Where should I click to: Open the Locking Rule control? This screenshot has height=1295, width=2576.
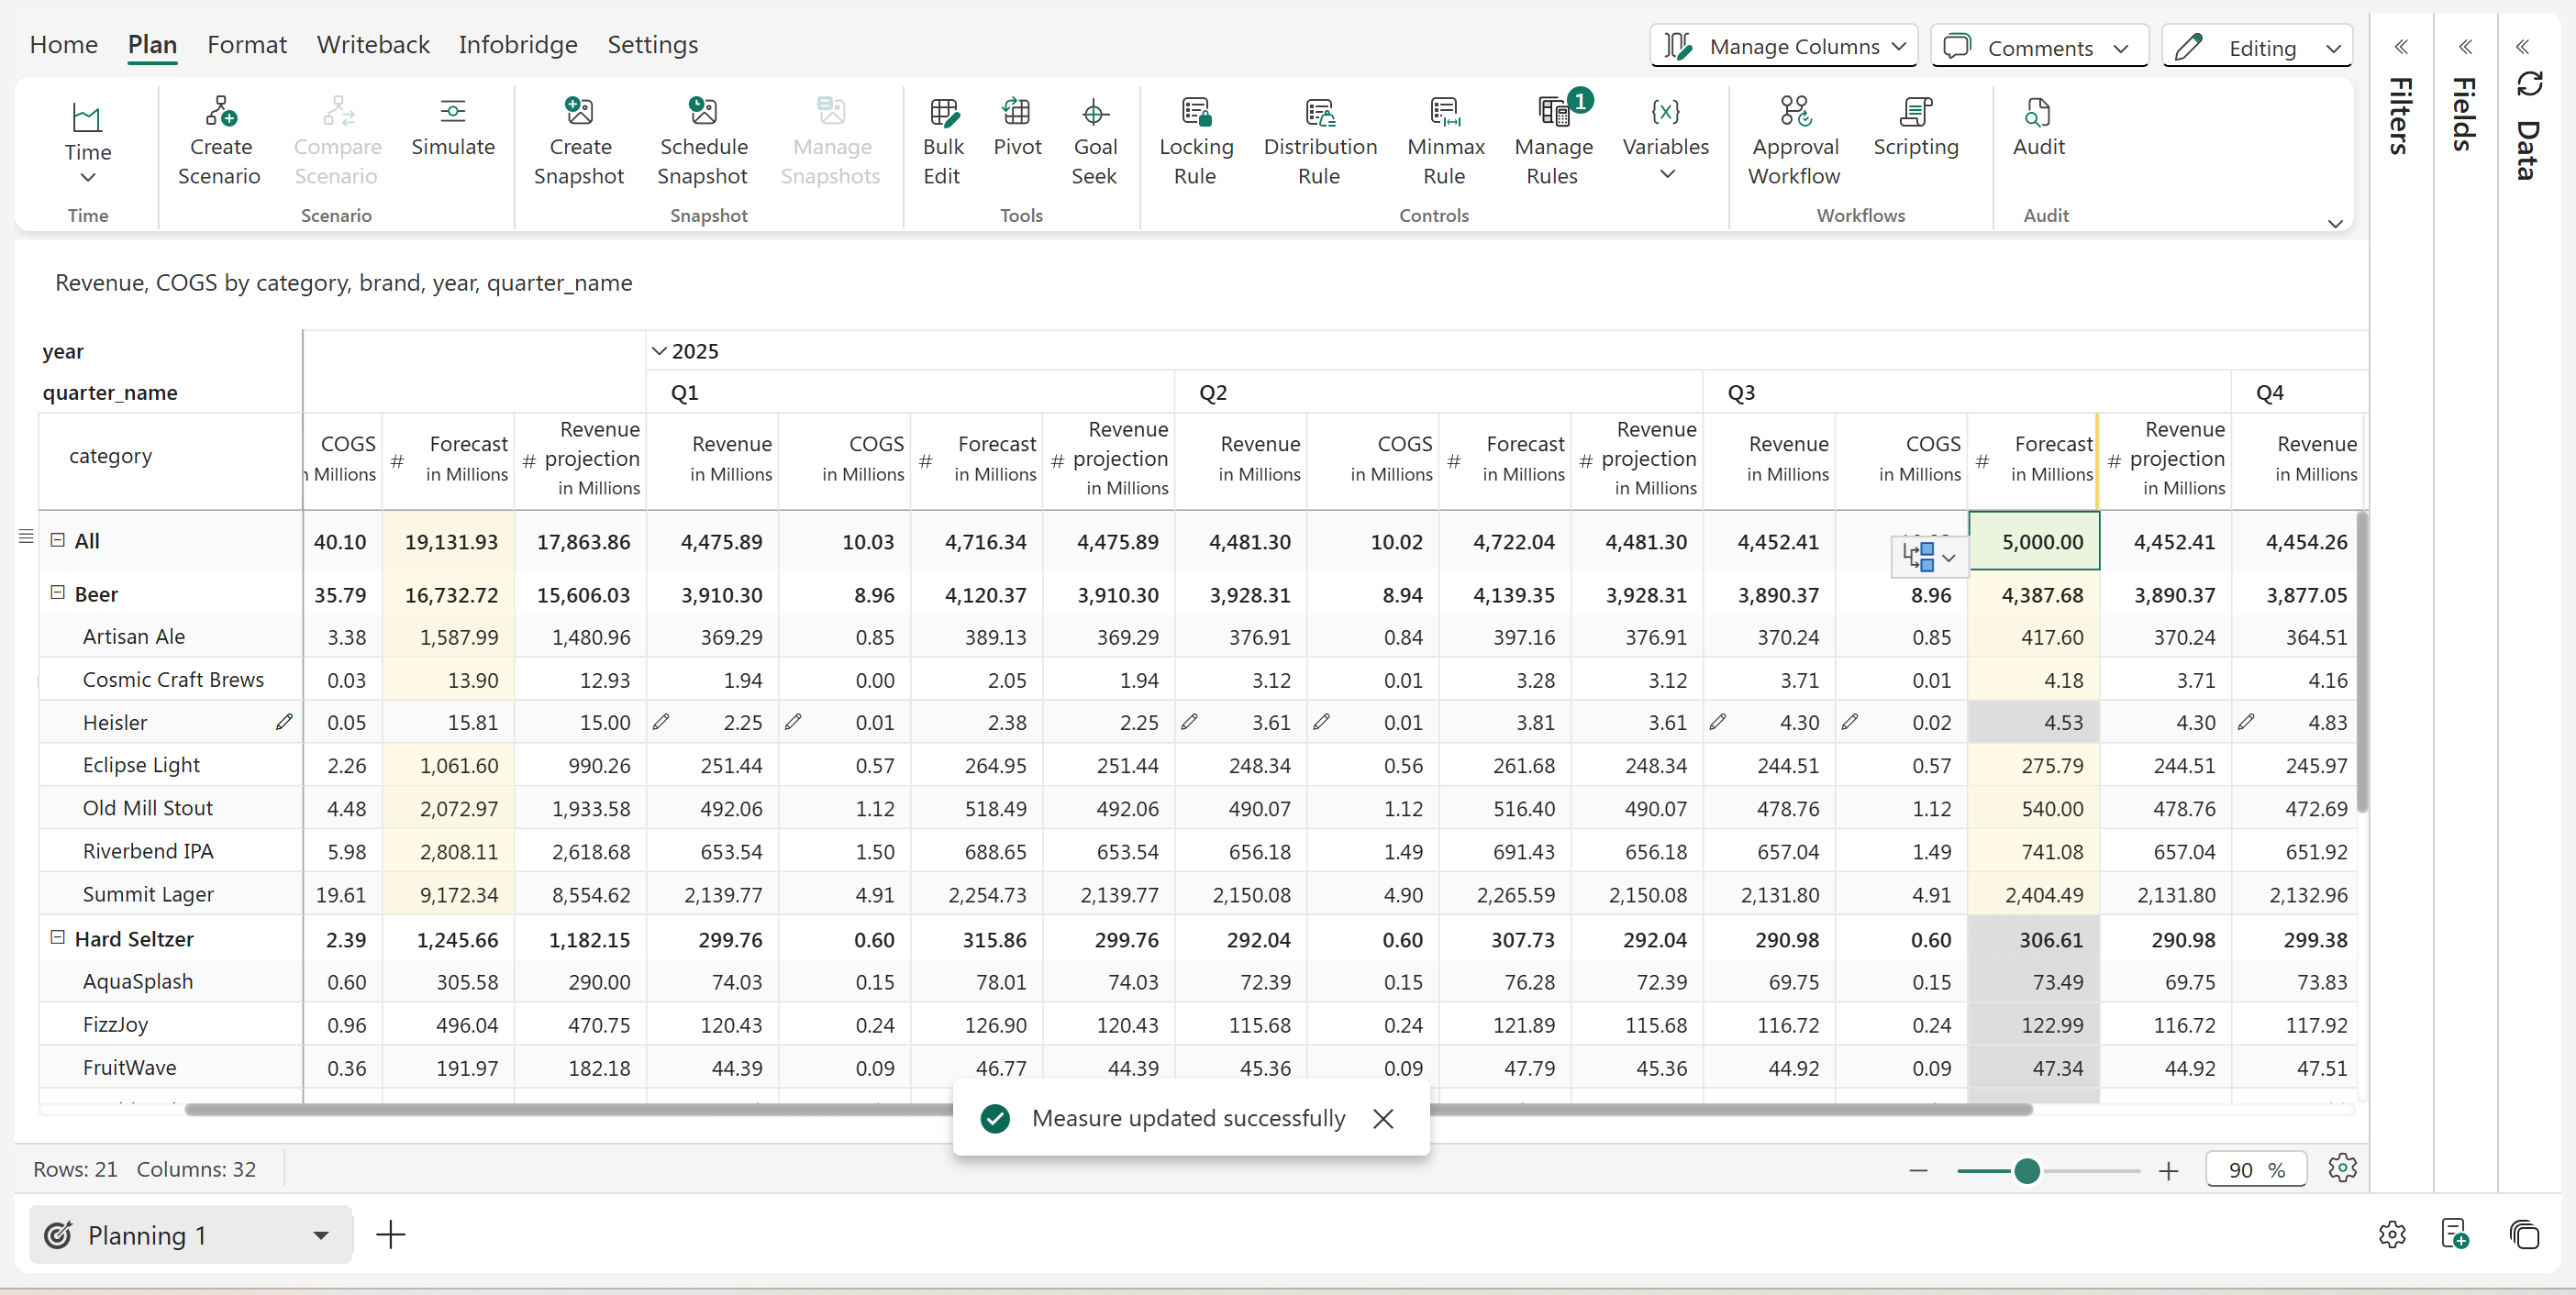pos(1195,112)
